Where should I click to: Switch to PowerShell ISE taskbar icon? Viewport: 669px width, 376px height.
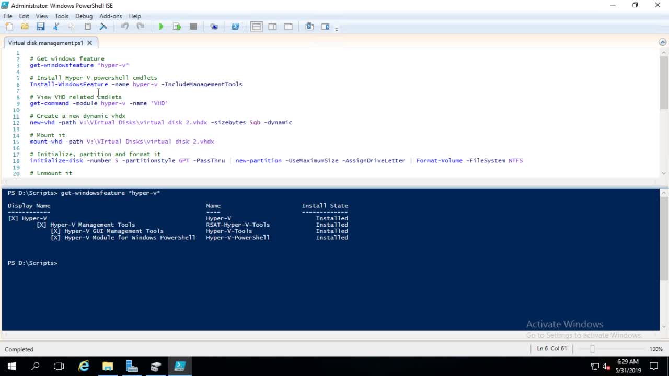180,366
